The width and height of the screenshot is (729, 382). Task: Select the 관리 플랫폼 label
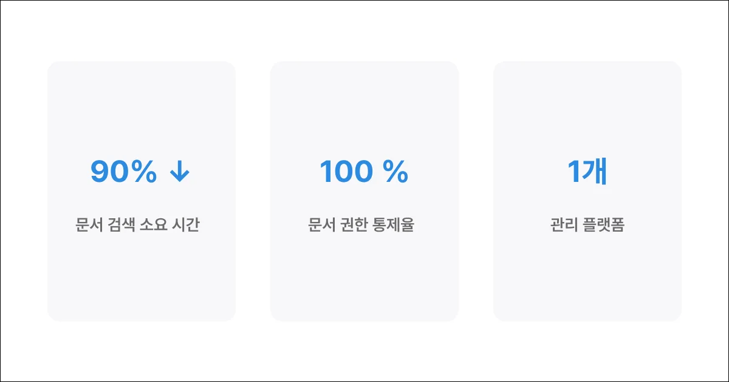587,226
